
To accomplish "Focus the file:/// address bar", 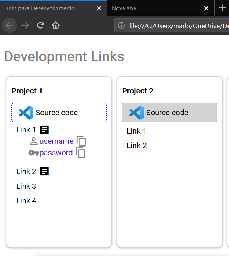I will click(x=172, y=26).
